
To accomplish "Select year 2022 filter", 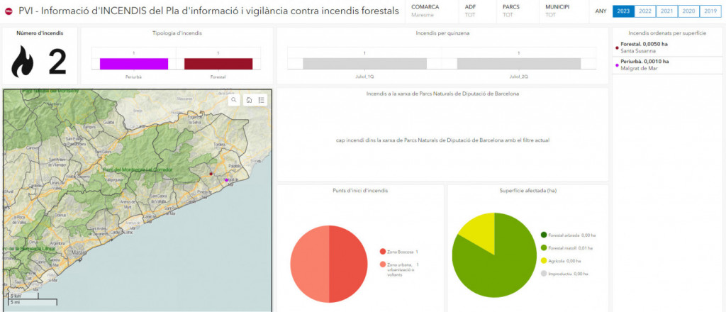I will pos(645,11).
